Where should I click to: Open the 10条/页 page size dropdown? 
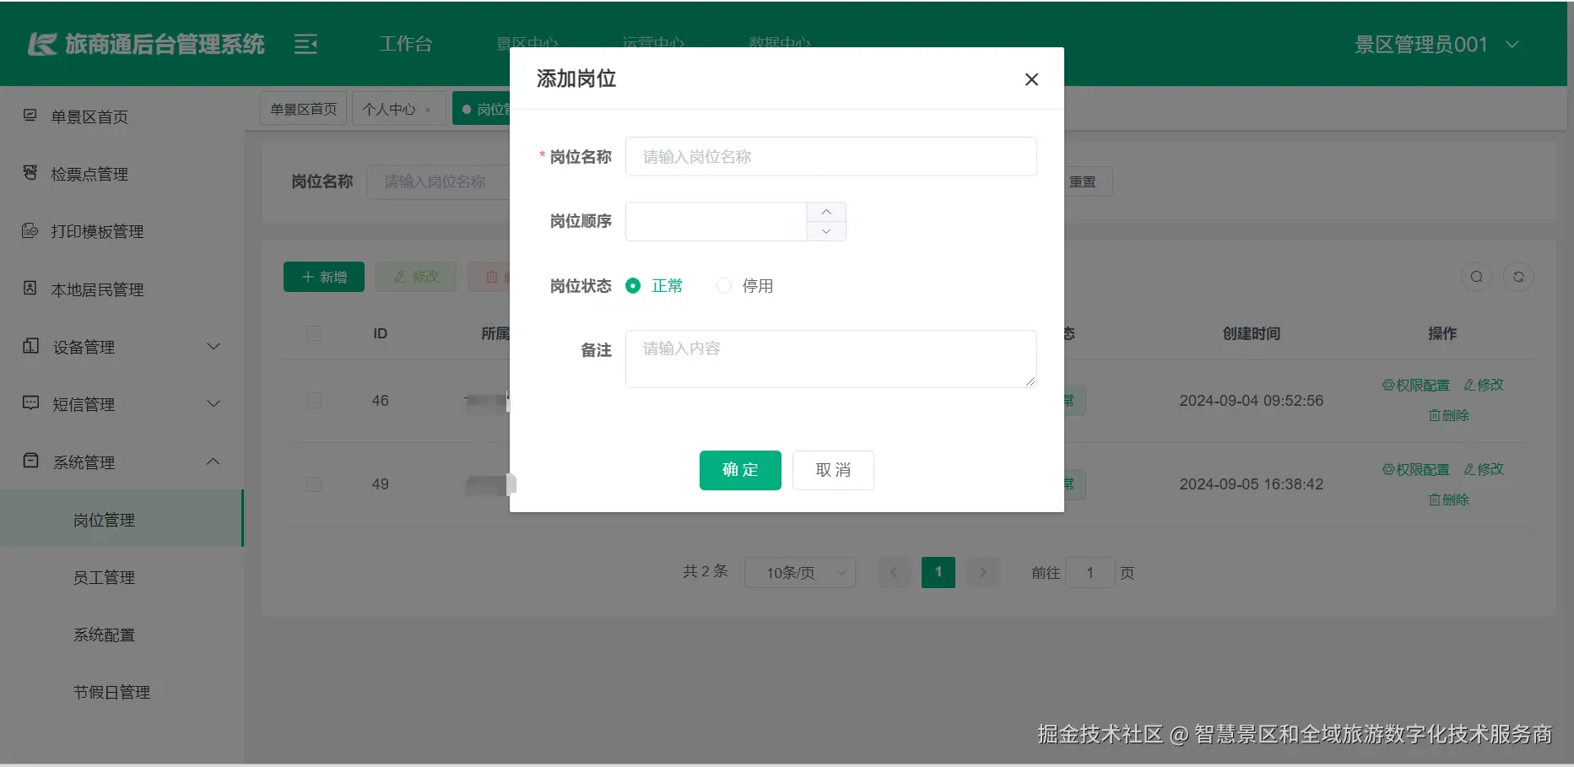tap(798, 572)
